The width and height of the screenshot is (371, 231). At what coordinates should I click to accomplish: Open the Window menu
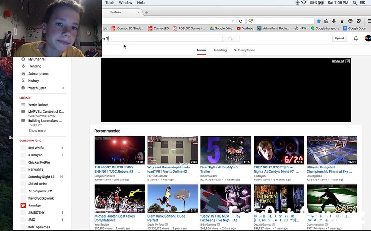tap(126, 3)
